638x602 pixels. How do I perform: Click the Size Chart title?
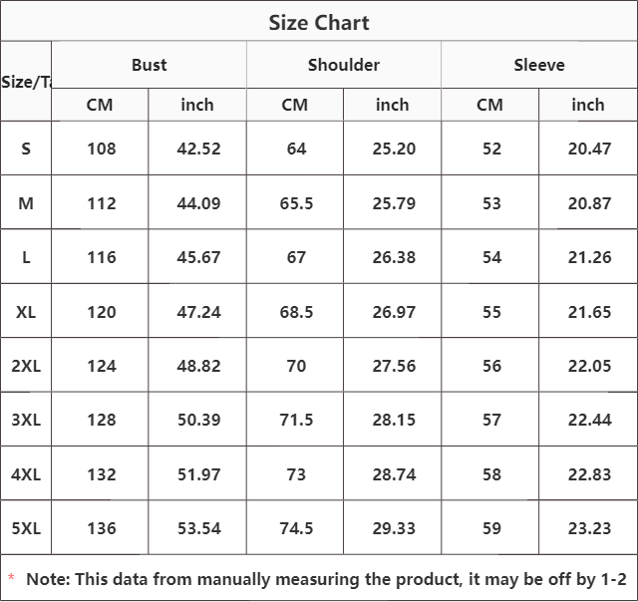(319, 22)
